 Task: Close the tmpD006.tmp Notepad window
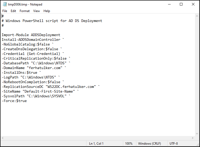pyautogui.click(x=193, y=4)
